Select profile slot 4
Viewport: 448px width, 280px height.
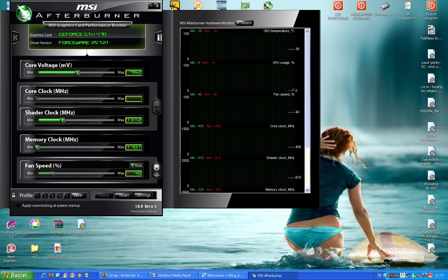coord(59,196)
